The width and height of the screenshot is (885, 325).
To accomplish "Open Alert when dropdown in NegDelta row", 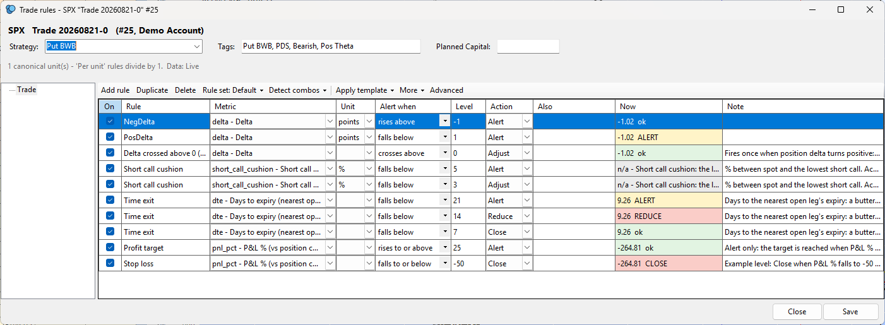I will (x=444, y=121).
